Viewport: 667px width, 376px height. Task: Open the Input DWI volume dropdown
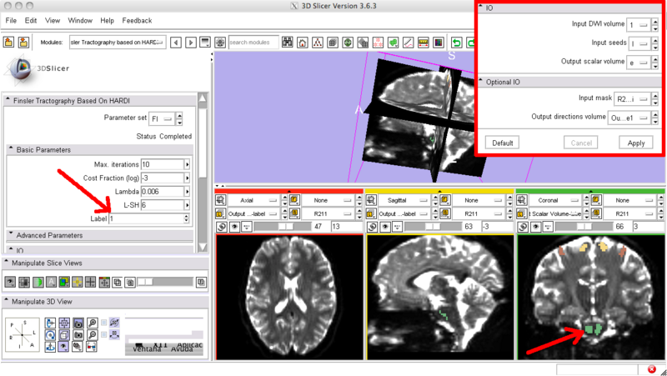click(x=639, y=25)
